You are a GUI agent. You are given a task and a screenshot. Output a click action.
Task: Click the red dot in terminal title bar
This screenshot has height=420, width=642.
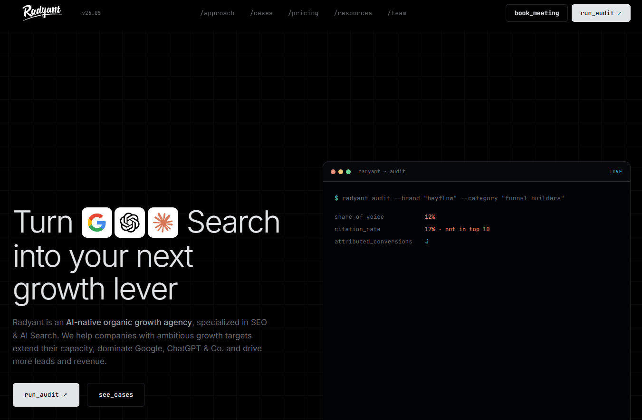click(x=333, y=172)
